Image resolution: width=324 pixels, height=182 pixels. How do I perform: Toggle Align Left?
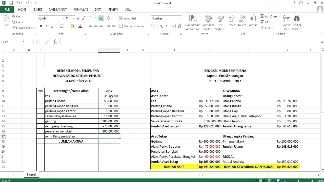pyautogui.click(x=90, y=26)
